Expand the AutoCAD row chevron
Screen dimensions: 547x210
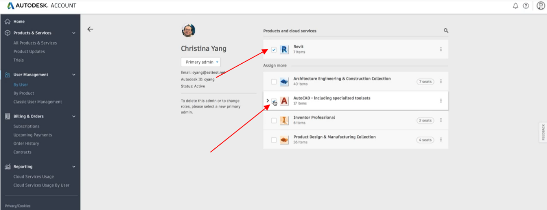click(268, 101)
